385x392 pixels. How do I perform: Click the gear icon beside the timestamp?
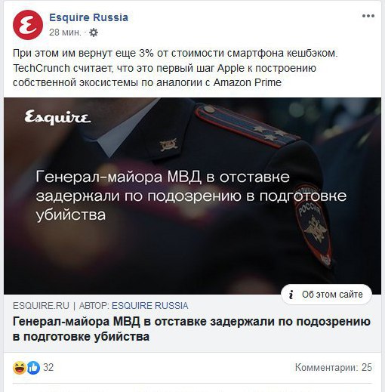tap(94, 32)
